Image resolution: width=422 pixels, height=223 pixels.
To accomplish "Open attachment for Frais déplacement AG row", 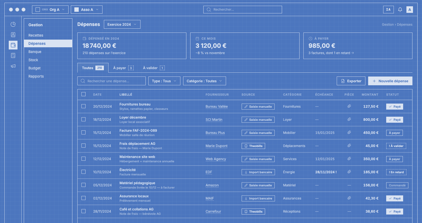I will point(349,146).
